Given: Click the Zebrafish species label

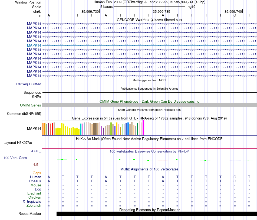Looking at the screenshot, I should (34, 206).
